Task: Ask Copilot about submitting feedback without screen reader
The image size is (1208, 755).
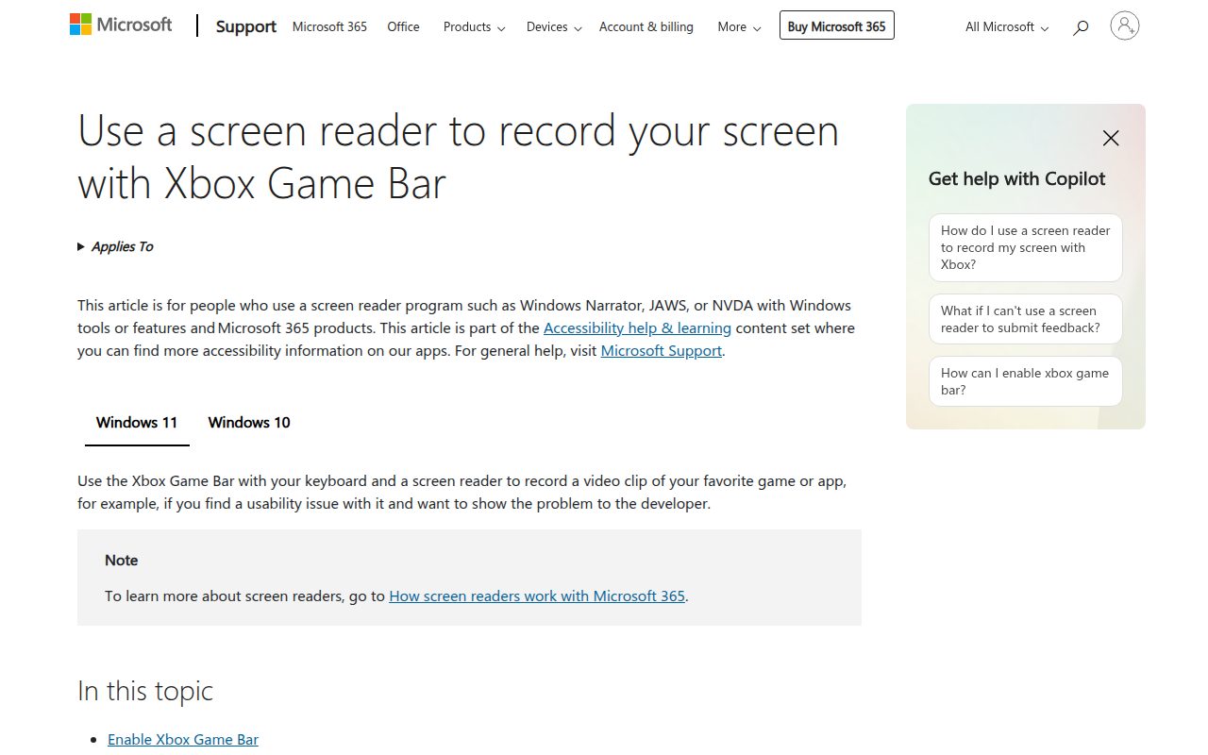Action: click(1026, 319)
